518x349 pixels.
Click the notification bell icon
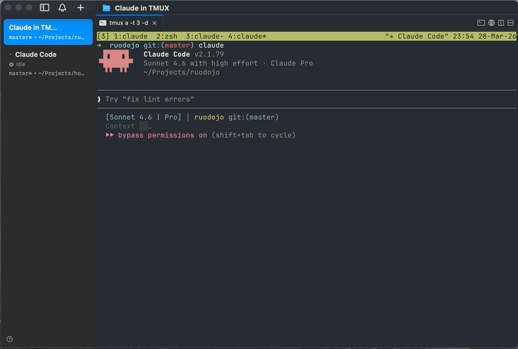tap(62, 7)
